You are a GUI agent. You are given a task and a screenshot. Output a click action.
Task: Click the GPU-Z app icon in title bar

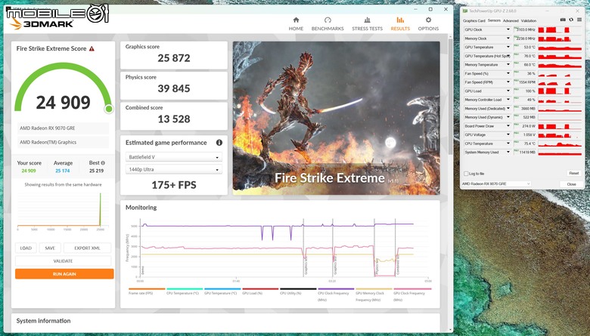coord(465,11)
